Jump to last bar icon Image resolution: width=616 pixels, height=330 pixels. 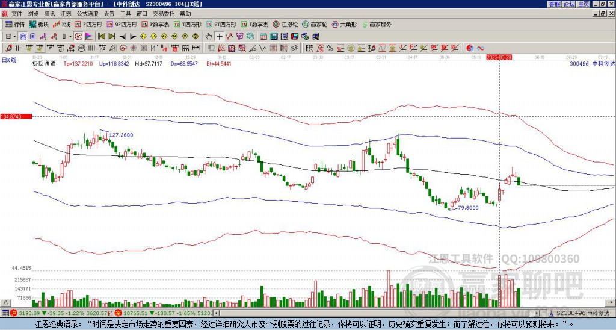click(112, 37)
